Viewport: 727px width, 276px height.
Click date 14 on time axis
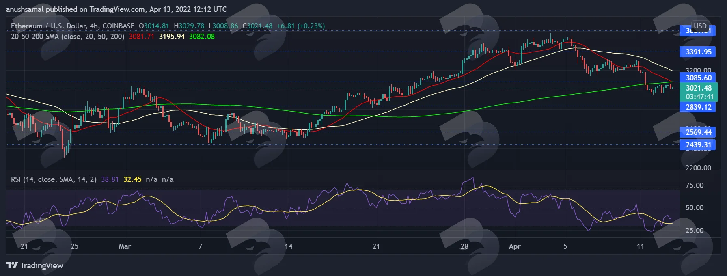288,246
